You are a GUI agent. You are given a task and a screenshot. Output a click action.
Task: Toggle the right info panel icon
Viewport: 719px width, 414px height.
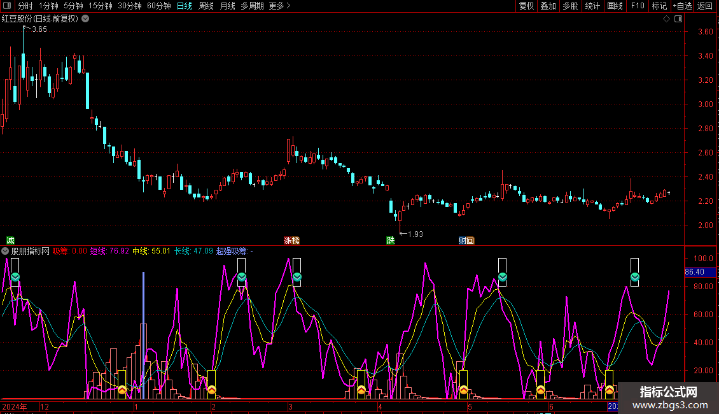pos(678,19)
